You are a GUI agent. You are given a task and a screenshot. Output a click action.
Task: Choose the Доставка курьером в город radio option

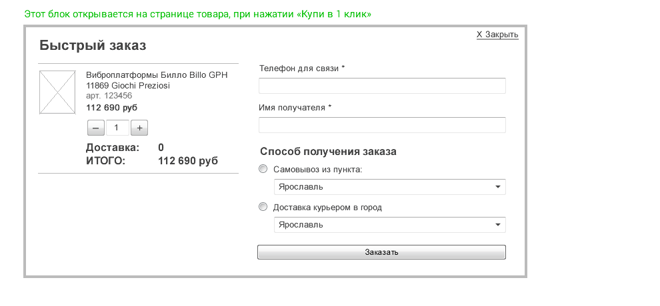263,207
